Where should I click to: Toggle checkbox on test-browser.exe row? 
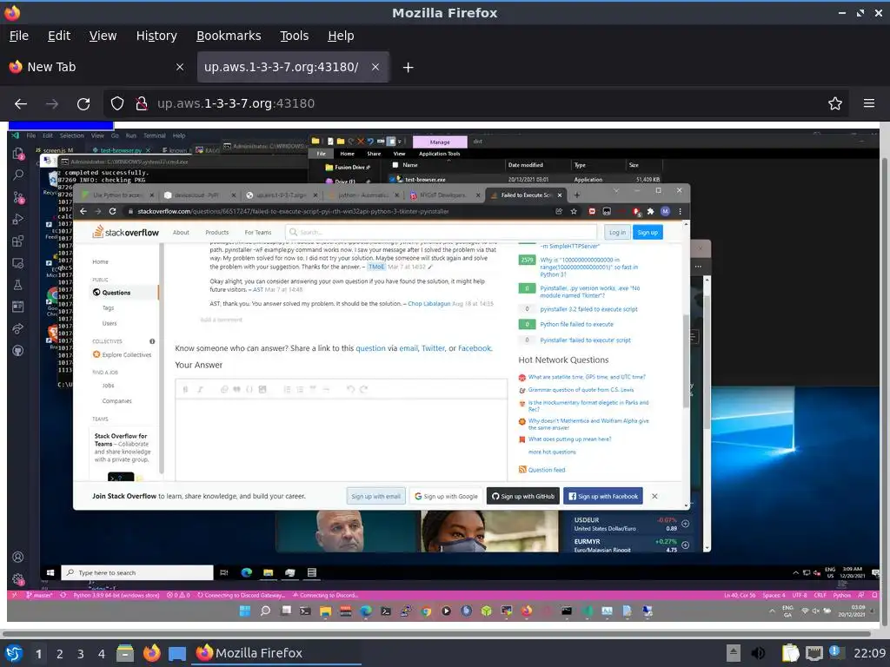[x=392, y=179]
